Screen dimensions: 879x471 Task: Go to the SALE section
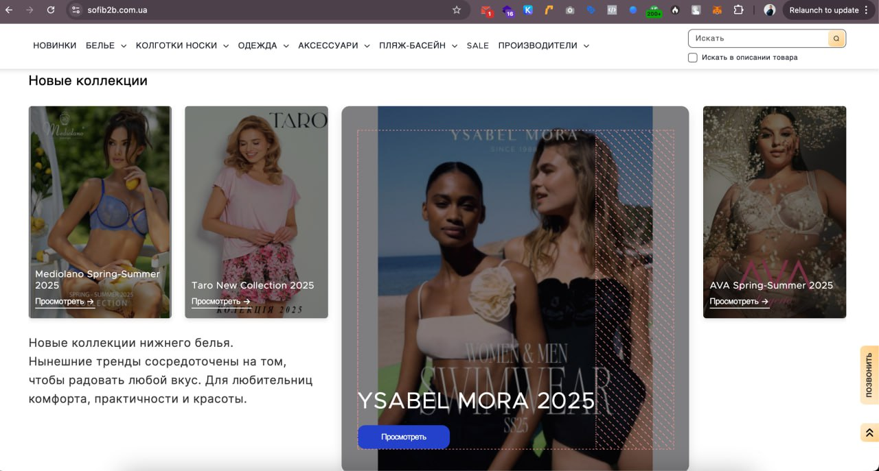(x=477, y=46)
